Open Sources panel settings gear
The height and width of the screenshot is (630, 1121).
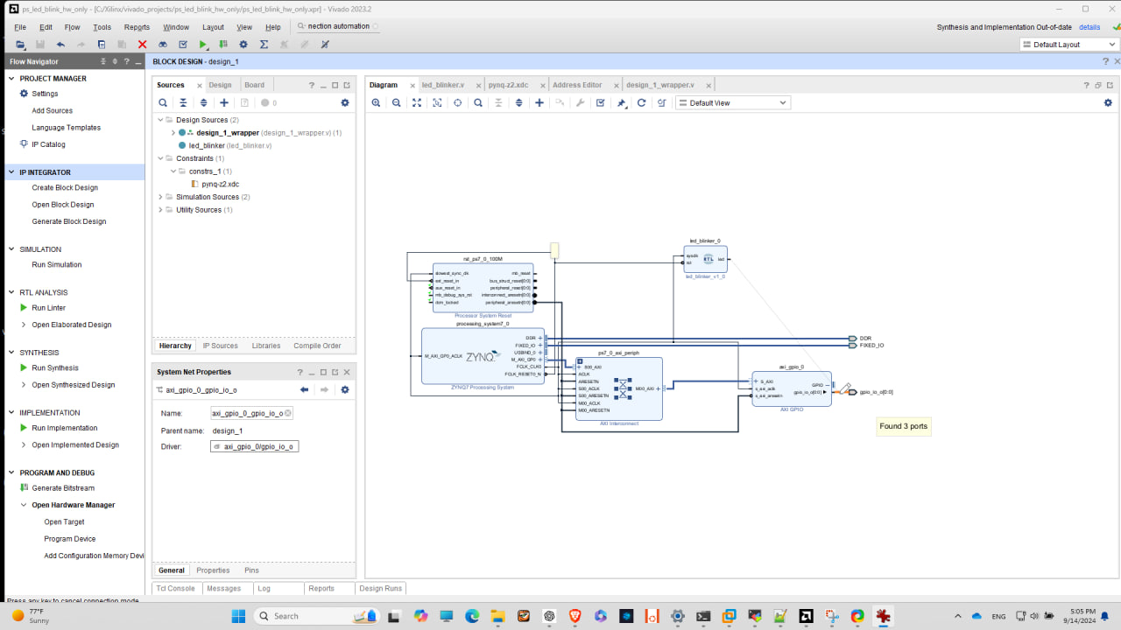click(345, 103)
